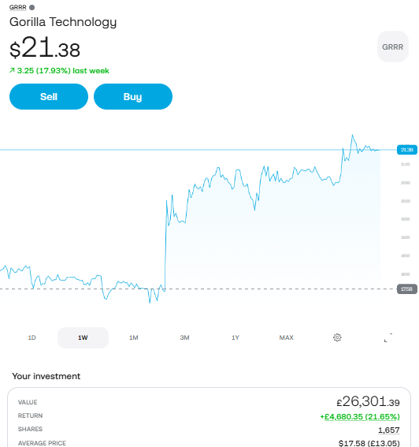Show the 1M chart range

[134, 337]
